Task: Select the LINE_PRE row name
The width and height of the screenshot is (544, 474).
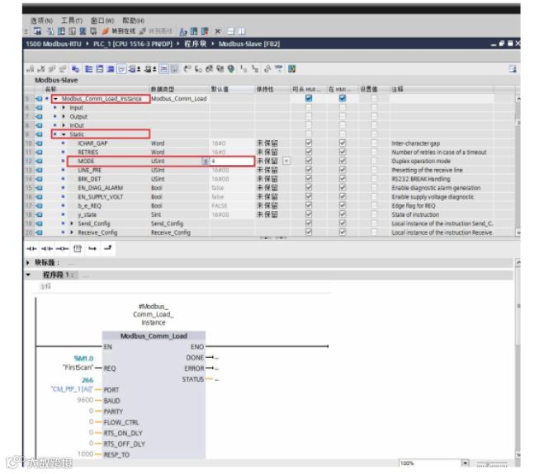Action: [89, 170]
